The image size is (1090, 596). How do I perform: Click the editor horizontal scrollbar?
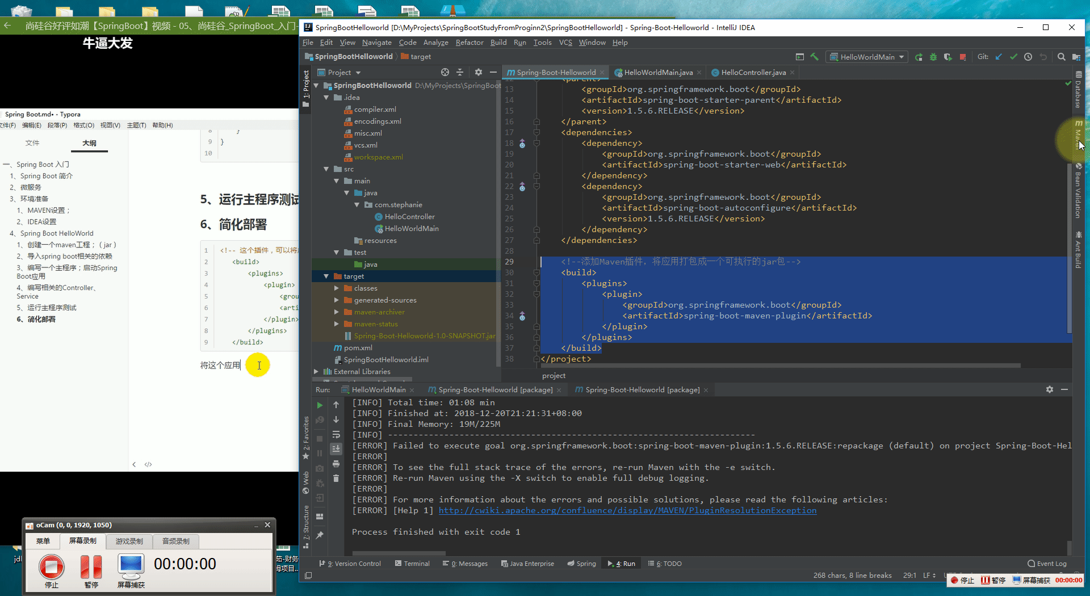[x=781, y=366]
